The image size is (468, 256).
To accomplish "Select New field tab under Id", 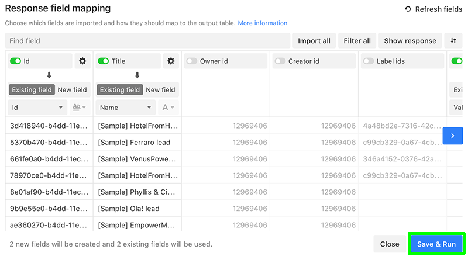I will click(x=72, y=90).
